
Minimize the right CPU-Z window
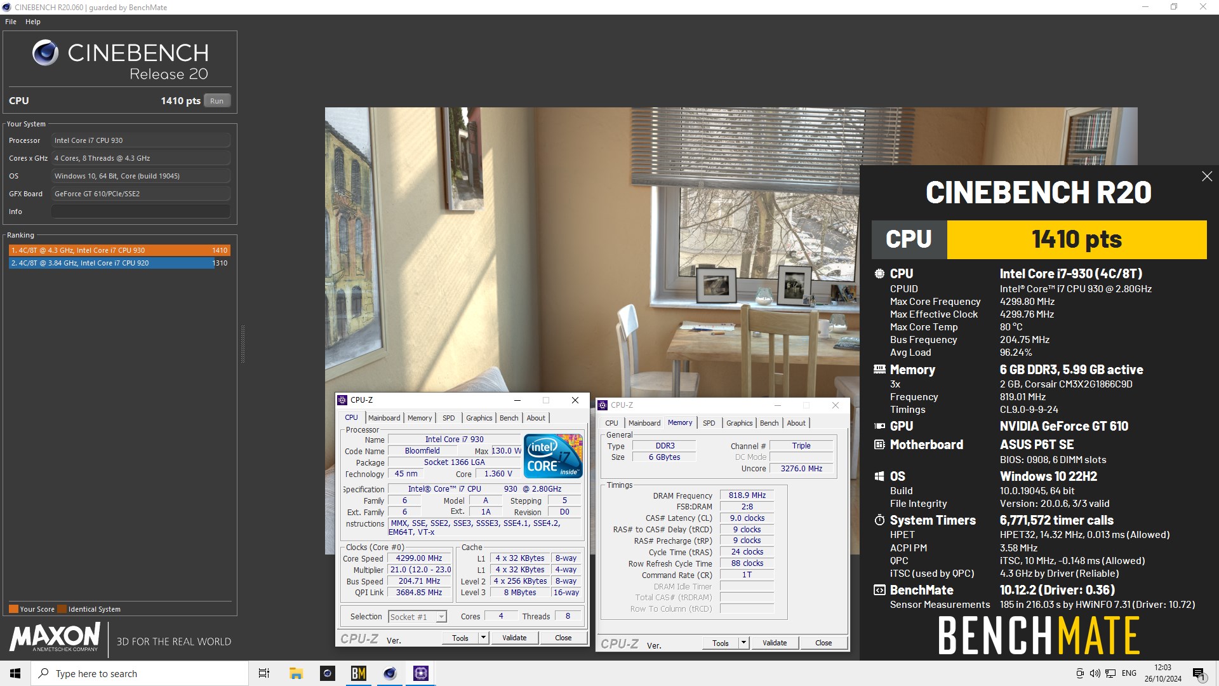(778, 405)
